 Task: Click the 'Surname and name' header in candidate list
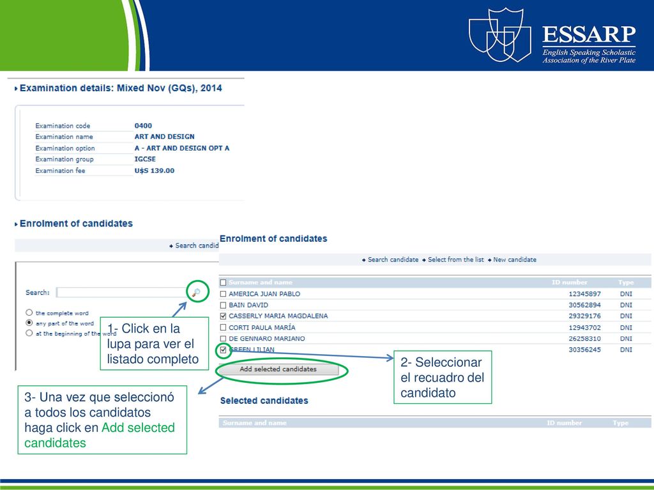(261, 283)
